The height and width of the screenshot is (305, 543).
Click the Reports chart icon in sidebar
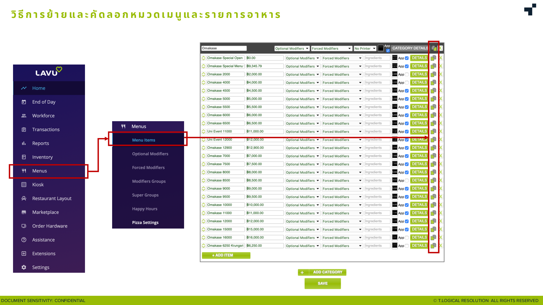(24, 143)
